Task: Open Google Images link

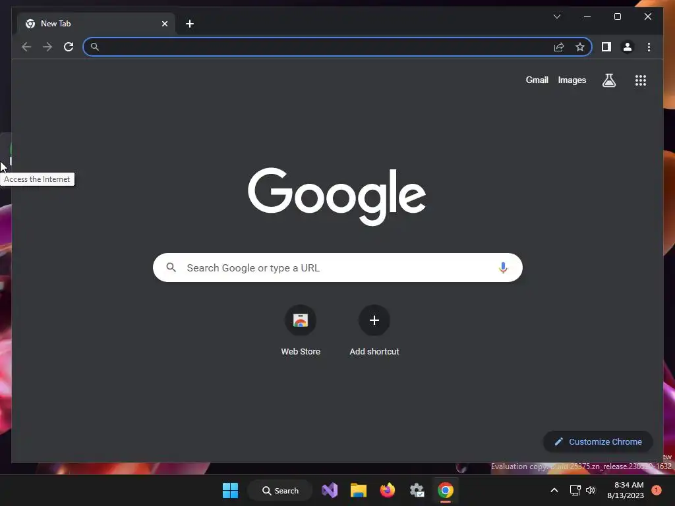Action: (572, 80)
